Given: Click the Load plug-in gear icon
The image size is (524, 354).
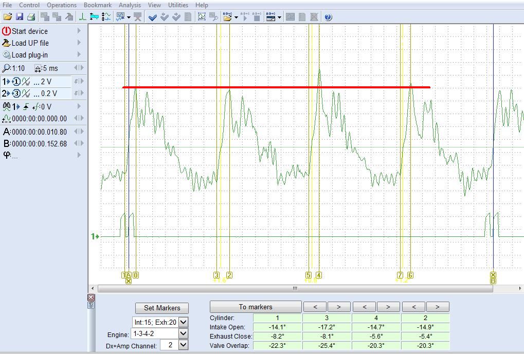Looking at the screenshot, I should tap(6, 55).
